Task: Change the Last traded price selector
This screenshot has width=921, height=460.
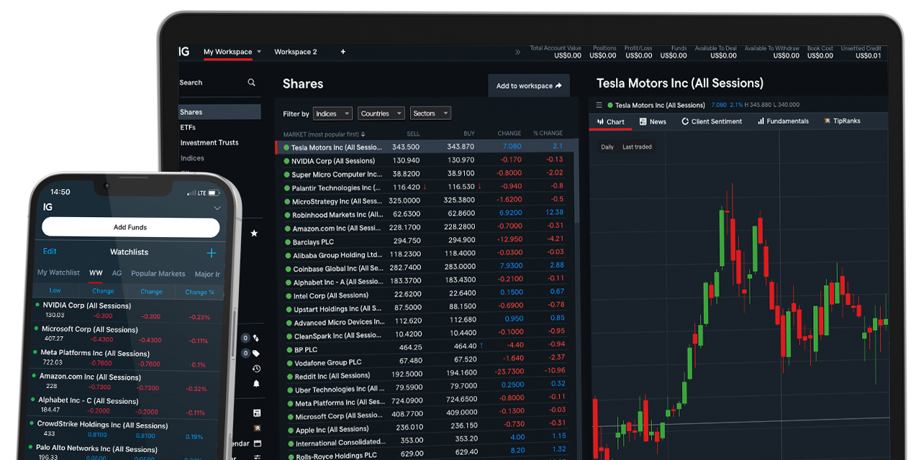Action: (637, 147)
